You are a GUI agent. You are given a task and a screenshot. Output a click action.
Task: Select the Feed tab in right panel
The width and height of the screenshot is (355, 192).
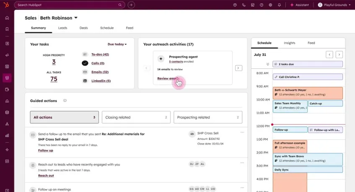311,43
